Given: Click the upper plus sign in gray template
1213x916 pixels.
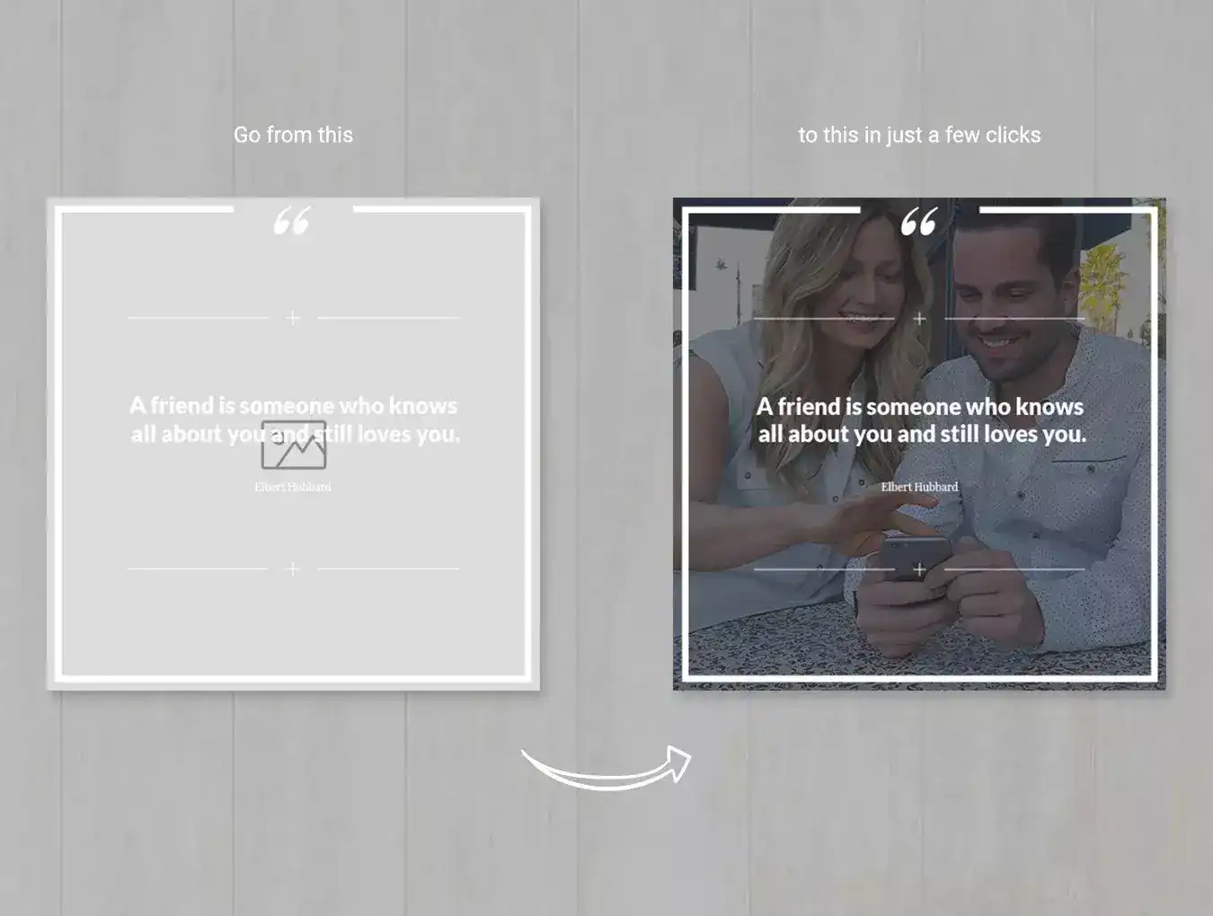Looking at the screenshot, I should 293,318.
